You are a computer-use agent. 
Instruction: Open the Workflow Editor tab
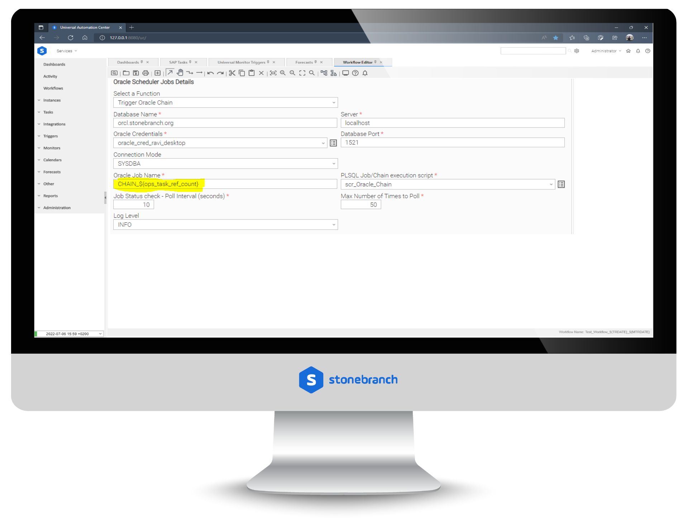pos(359,62)
